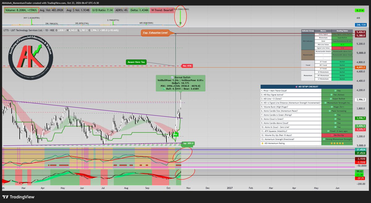
Task: Click the Indicator Group table header
Action: click(x=309, y=31)
